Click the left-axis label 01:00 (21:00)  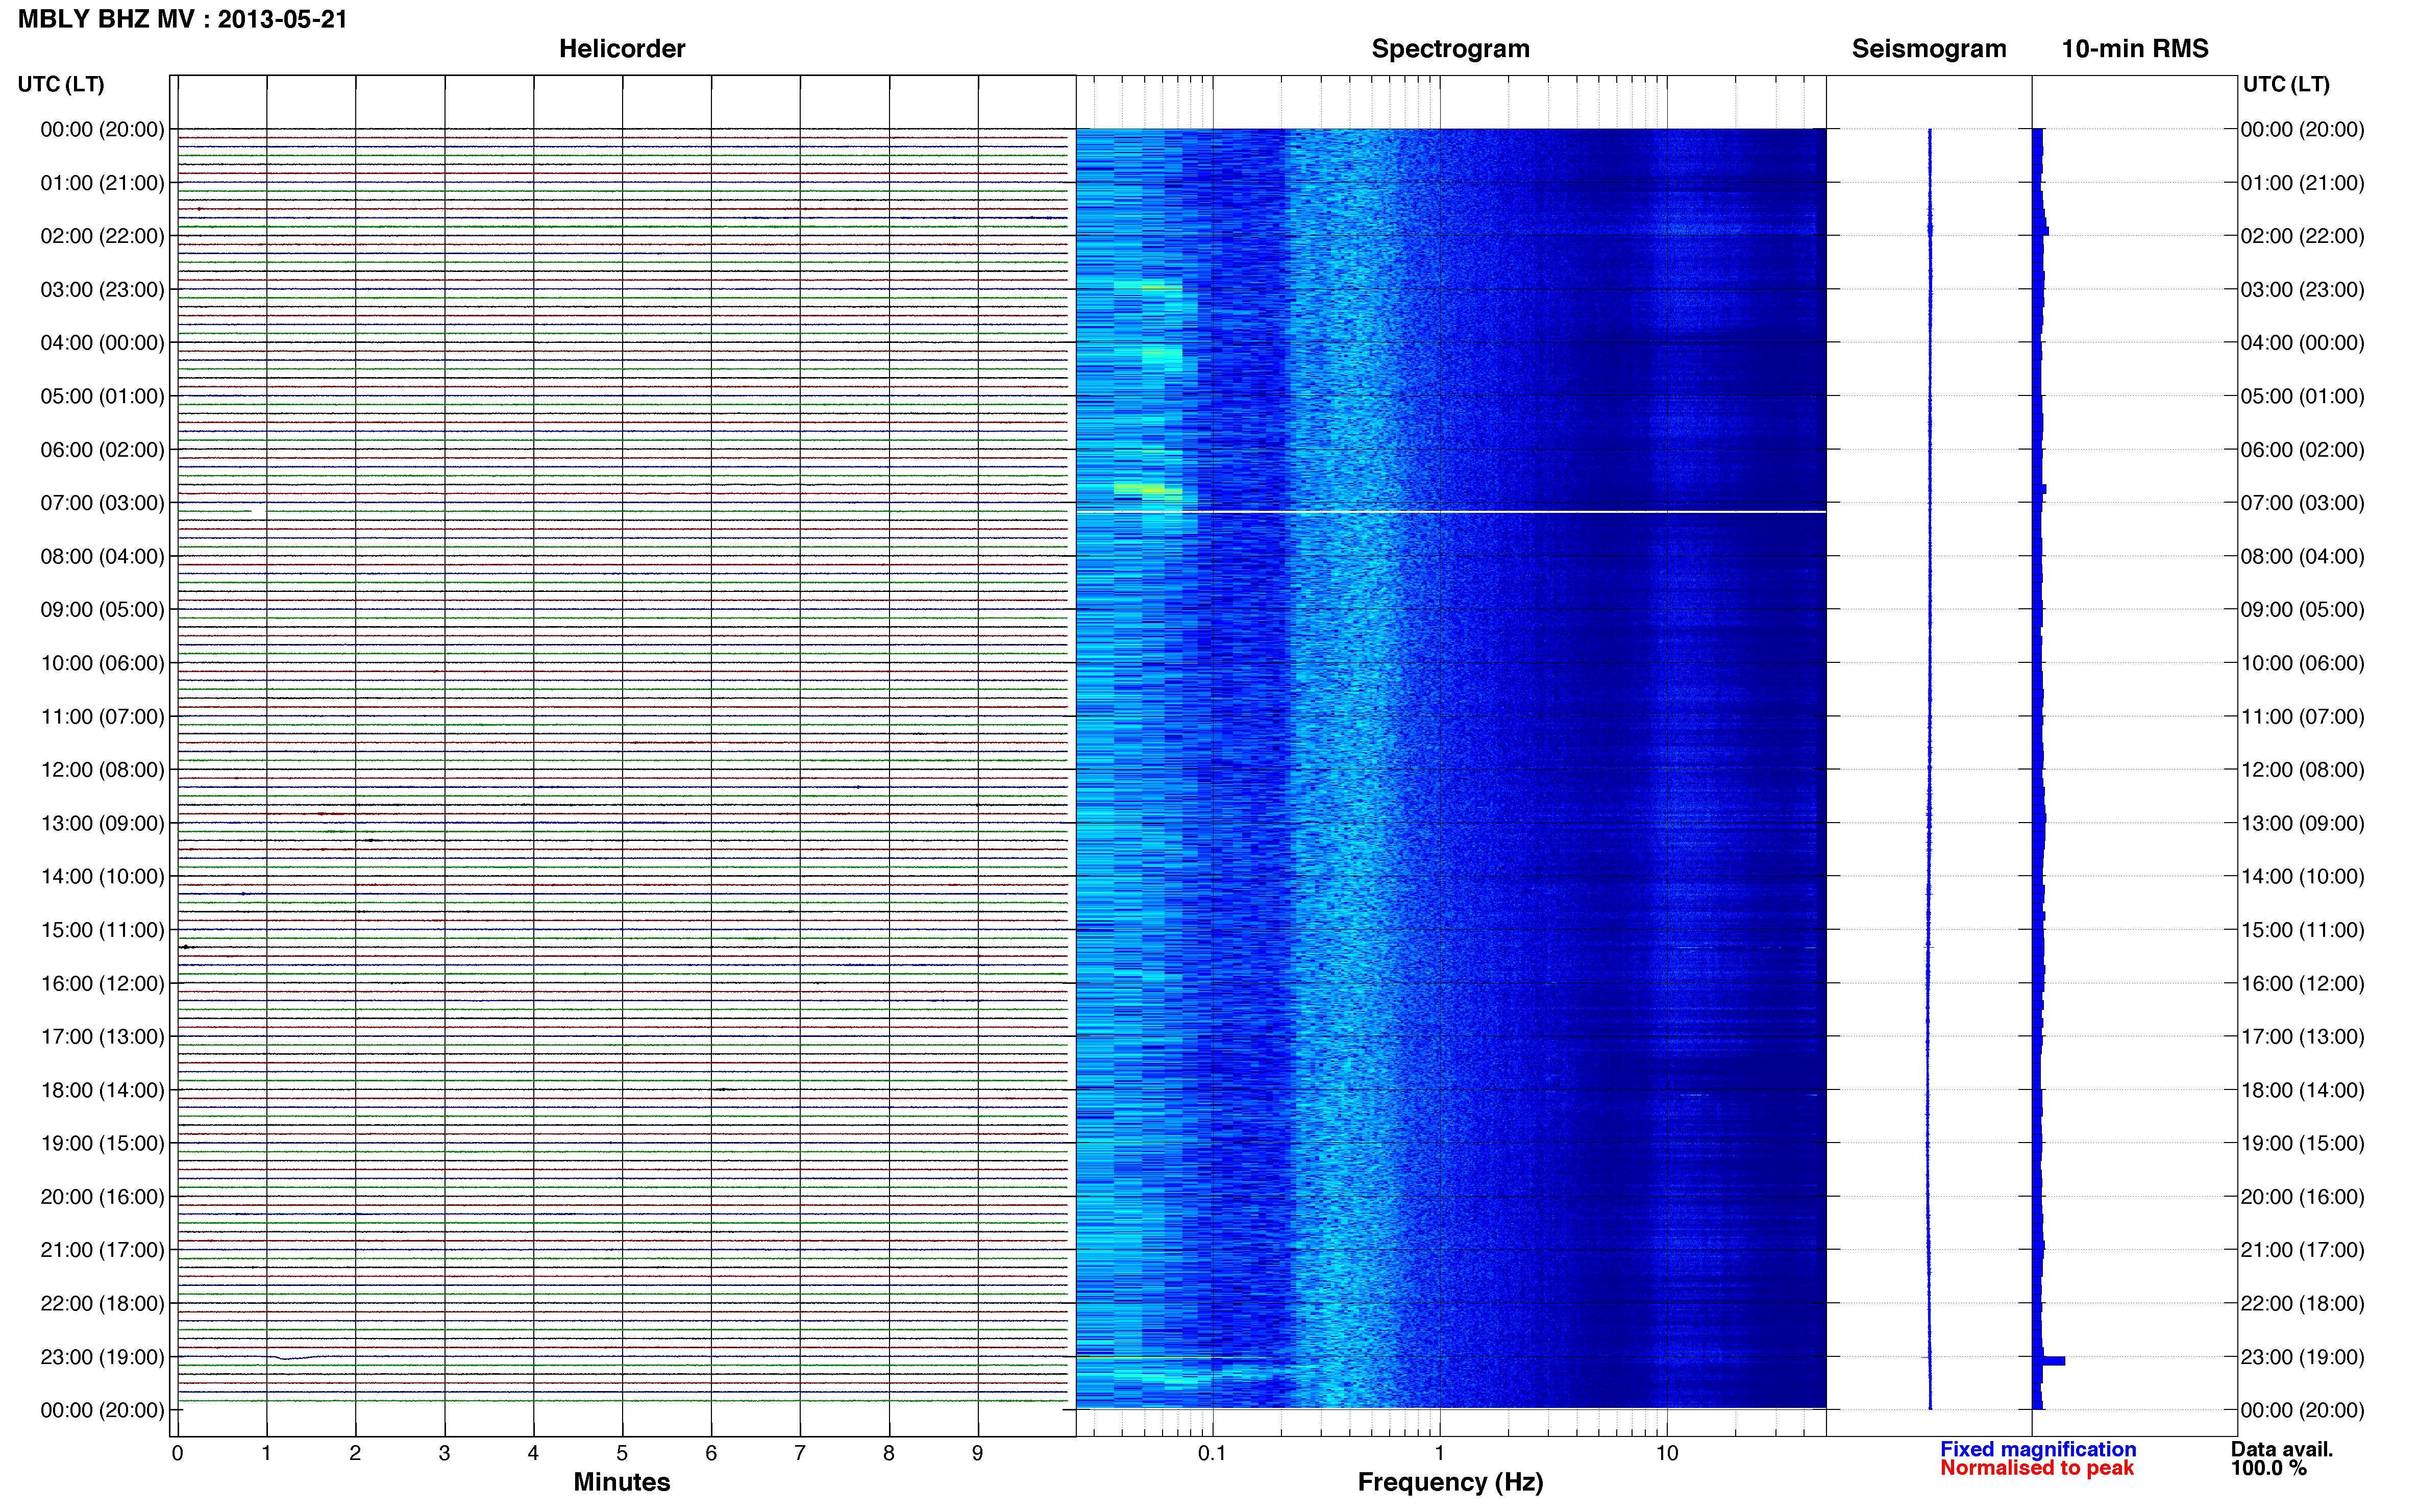[x=102, y=183]
